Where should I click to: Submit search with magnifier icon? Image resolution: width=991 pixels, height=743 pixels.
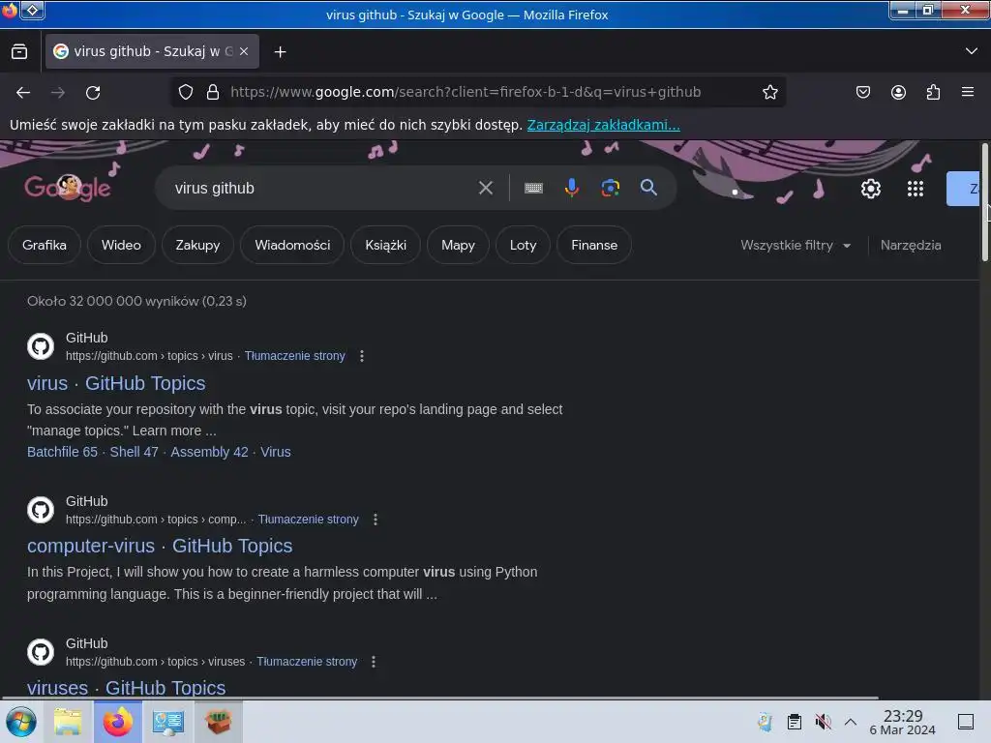(x=648, y=188)
